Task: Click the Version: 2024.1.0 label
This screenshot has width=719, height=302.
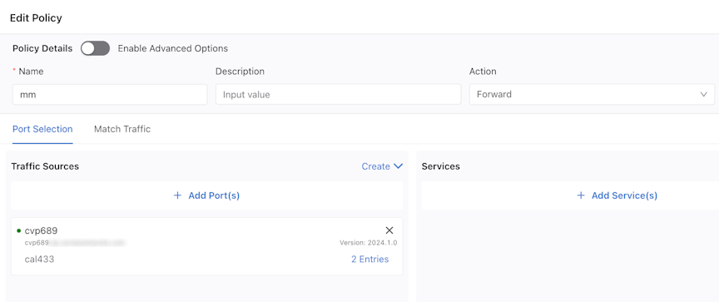Action: (368, 243)
